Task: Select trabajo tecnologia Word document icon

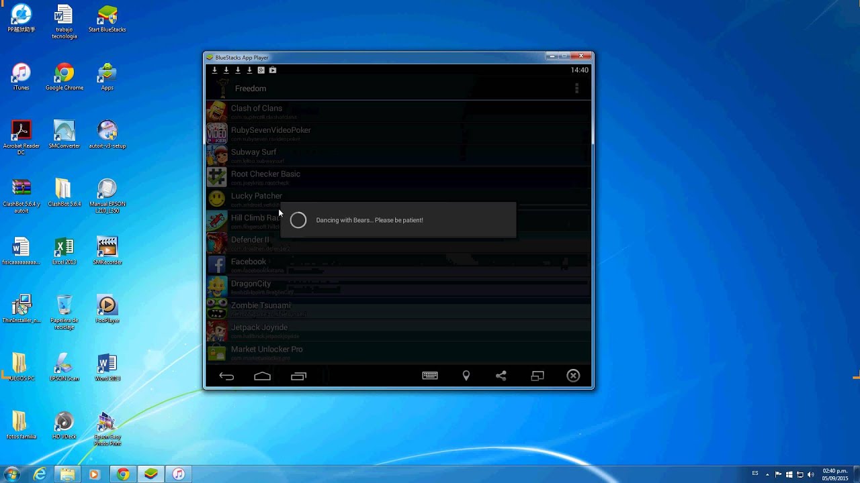Action: pos(64,23)
